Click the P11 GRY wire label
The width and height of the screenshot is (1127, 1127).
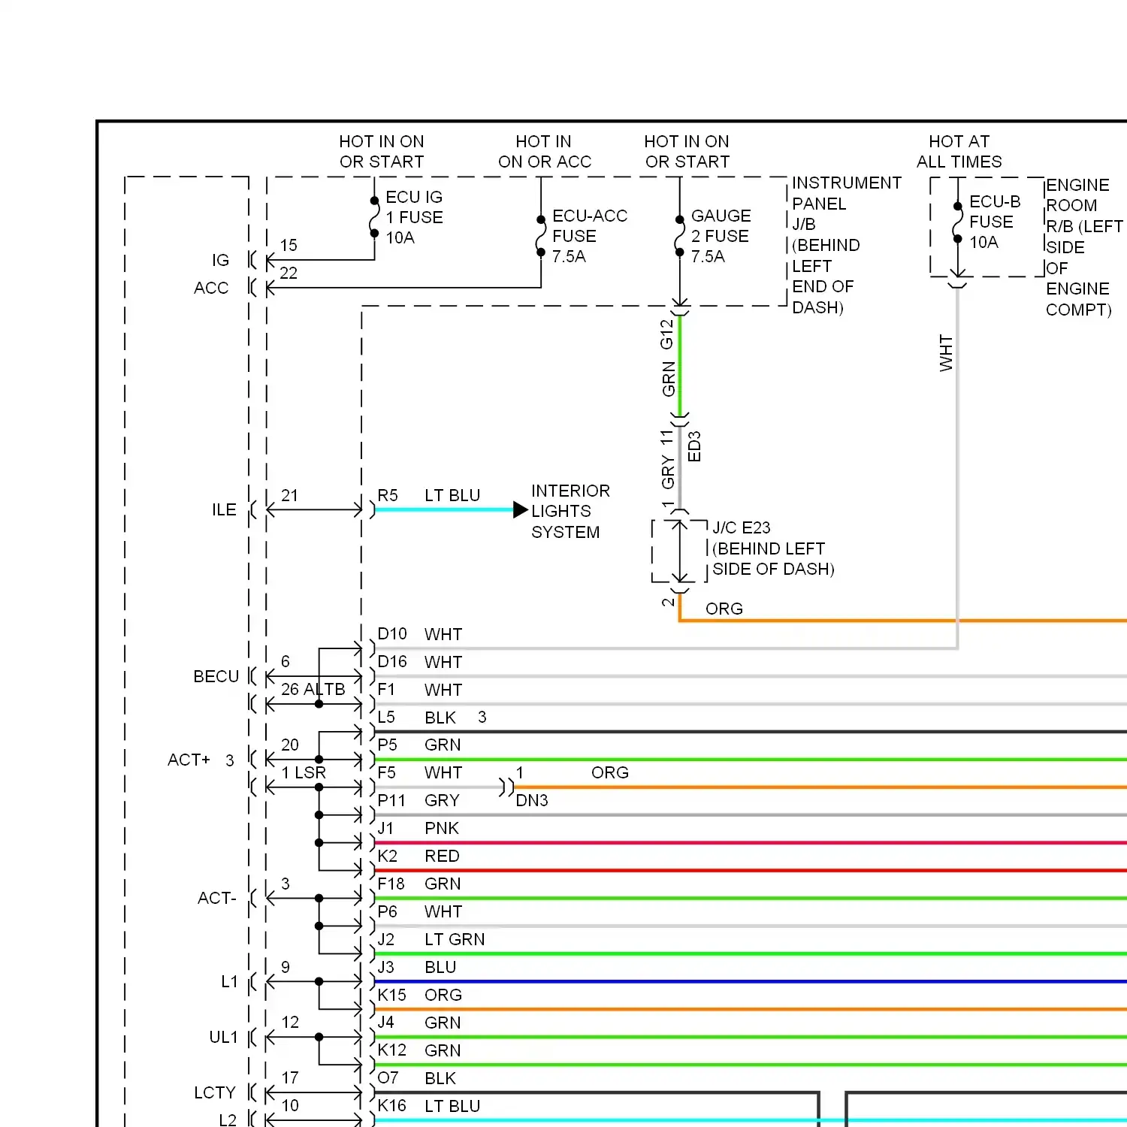(418, 800)
